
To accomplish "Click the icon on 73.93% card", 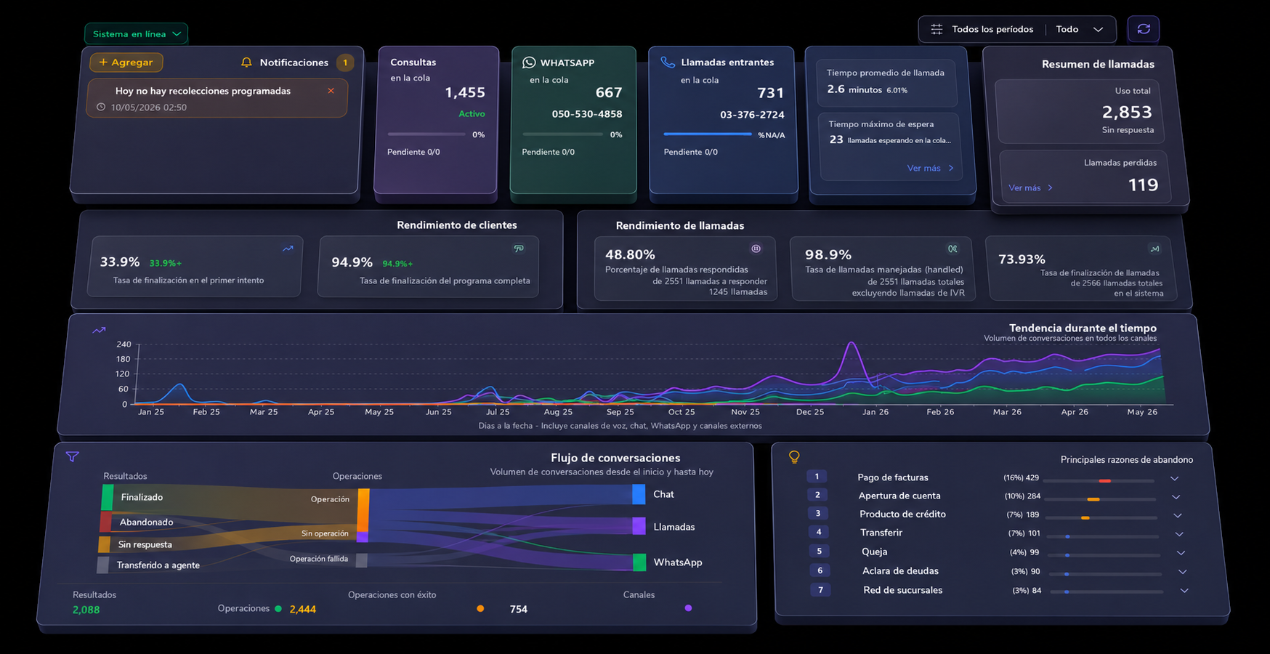I will [x=1154, y=249].
